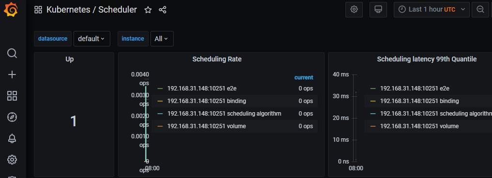This screenshot has height=178, width=492.
Task: Open the Configuration gear in sidebar
Action: (x=12, y=160)
